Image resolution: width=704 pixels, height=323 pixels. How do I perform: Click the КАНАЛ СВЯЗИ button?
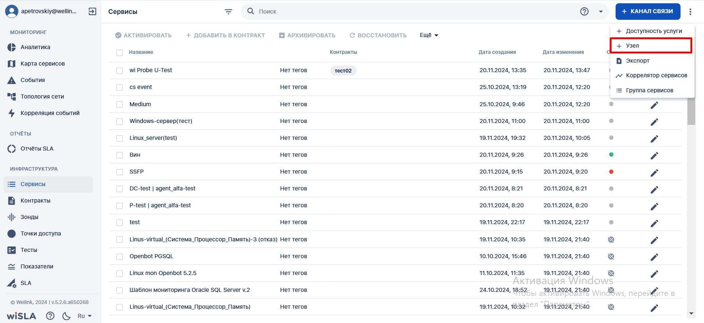(648, 11)
